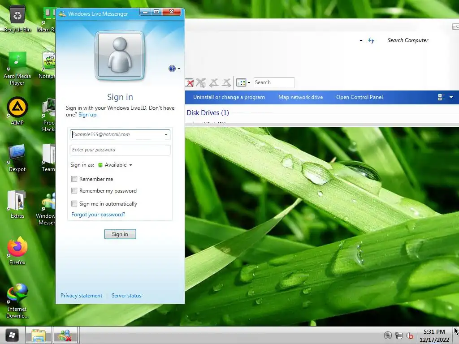Open the Server status link

click(126, 296)
